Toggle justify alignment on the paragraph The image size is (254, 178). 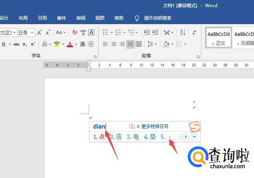tap(130, 44)
